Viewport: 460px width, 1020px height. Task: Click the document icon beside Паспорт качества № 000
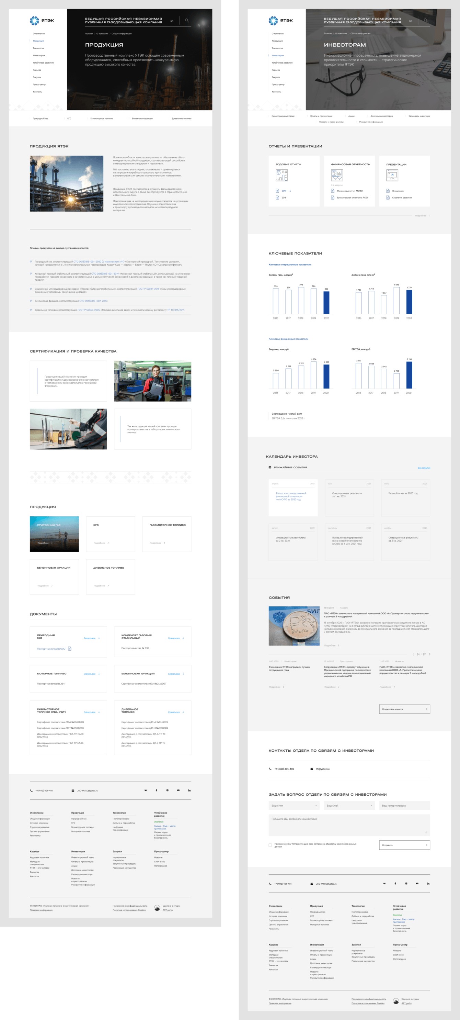[70, 649]
